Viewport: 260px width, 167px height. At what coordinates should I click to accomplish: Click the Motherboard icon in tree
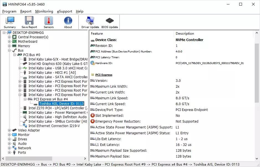tap(14, 42)
